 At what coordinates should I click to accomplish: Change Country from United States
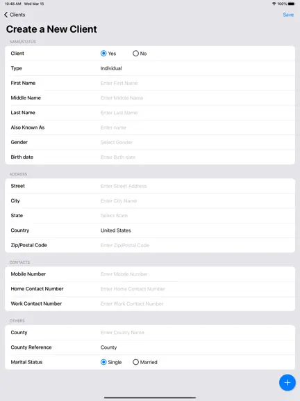[150, 230]
